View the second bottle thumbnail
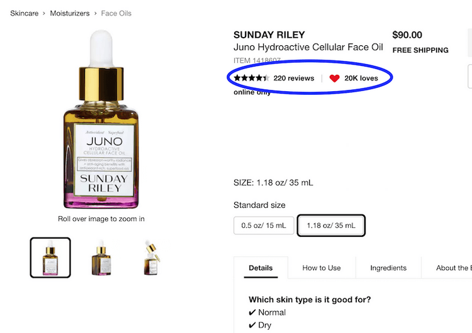 (x=101, y=257)
